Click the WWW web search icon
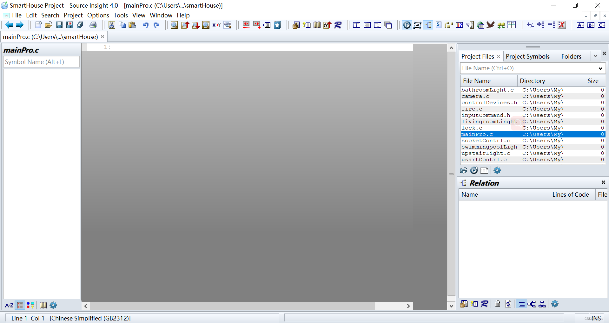Viewport: 609px width, 323px height. click(227, 25)
